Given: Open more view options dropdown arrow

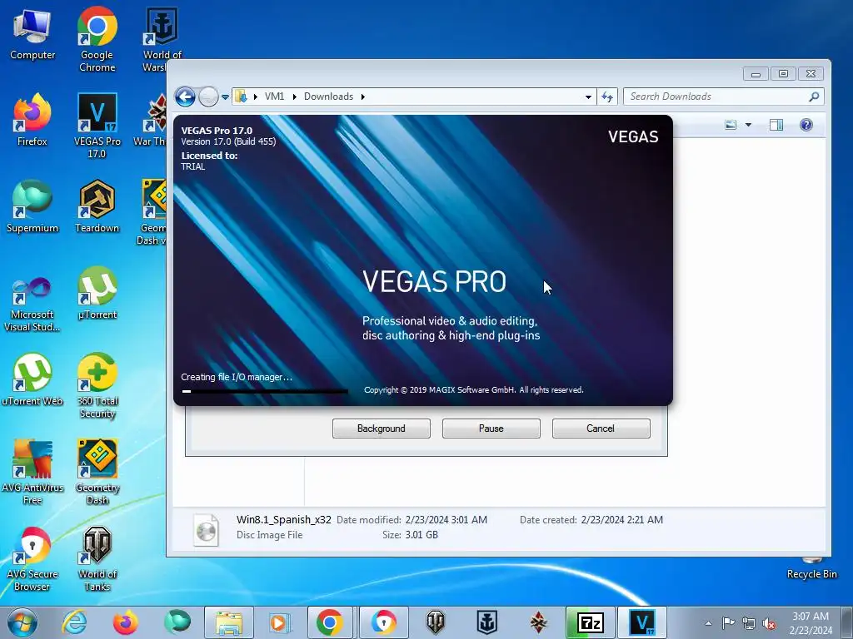Looking at the screenshot, I should pos(749,125).
